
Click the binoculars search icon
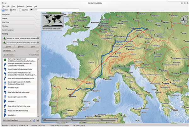click(x=31, y=10)
